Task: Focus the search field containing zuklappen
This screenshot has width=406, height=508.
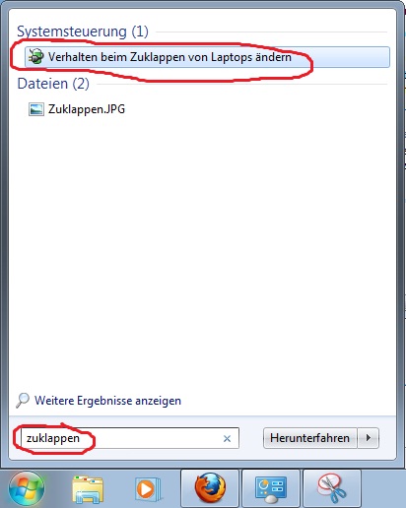Action: [130, 438]
